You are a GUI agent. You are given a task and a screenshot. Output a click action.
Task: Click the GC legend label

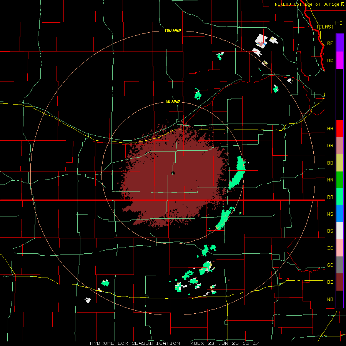(330, 265)
